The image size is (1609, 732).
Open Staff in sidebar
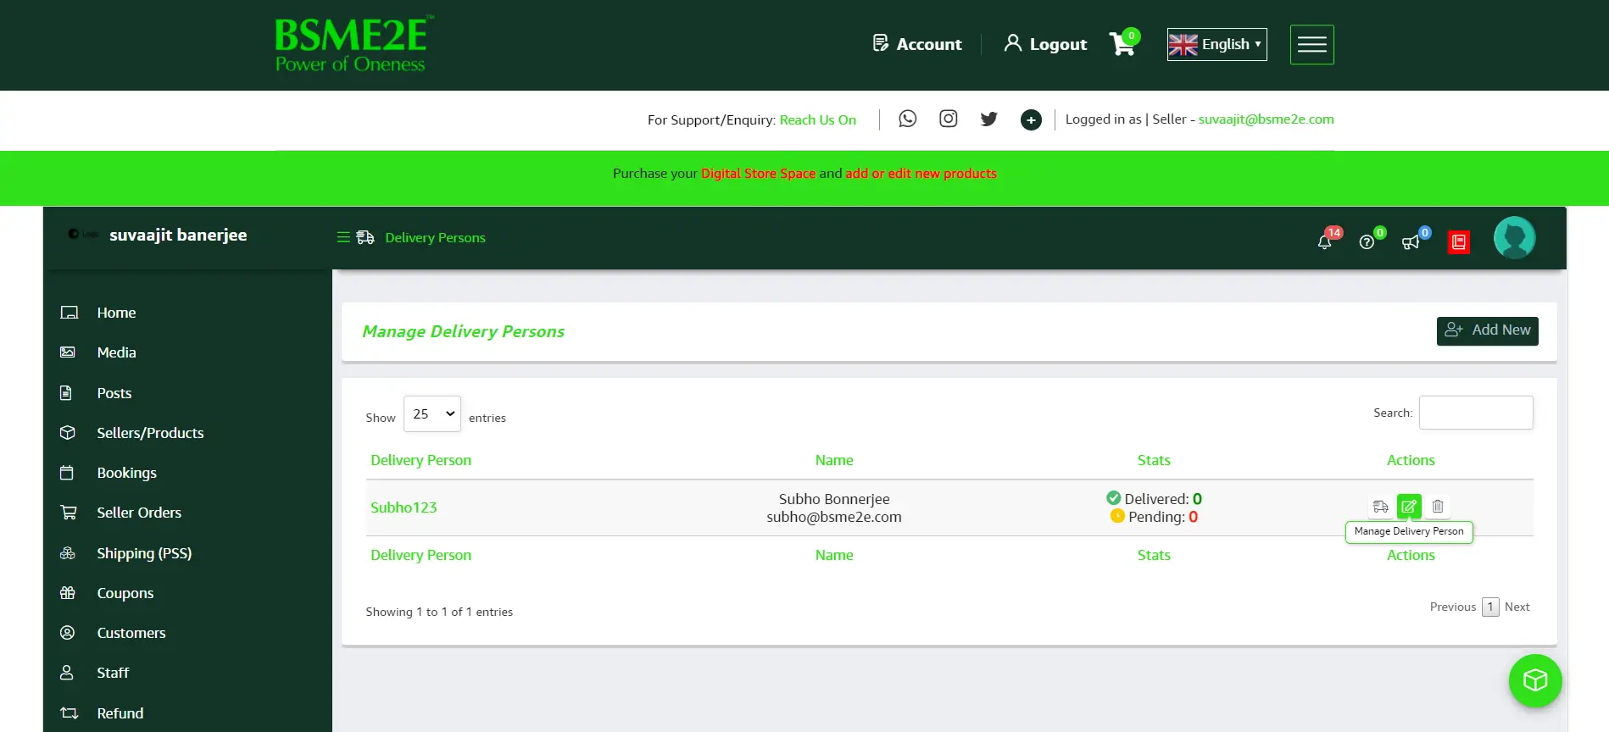pyautogui.click(x=113, y=673)
